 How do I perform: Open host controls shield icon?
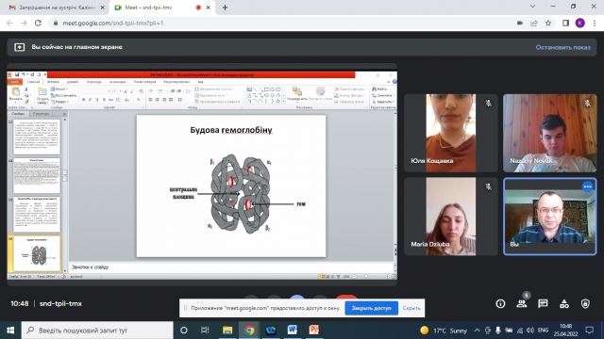point(585,303)
